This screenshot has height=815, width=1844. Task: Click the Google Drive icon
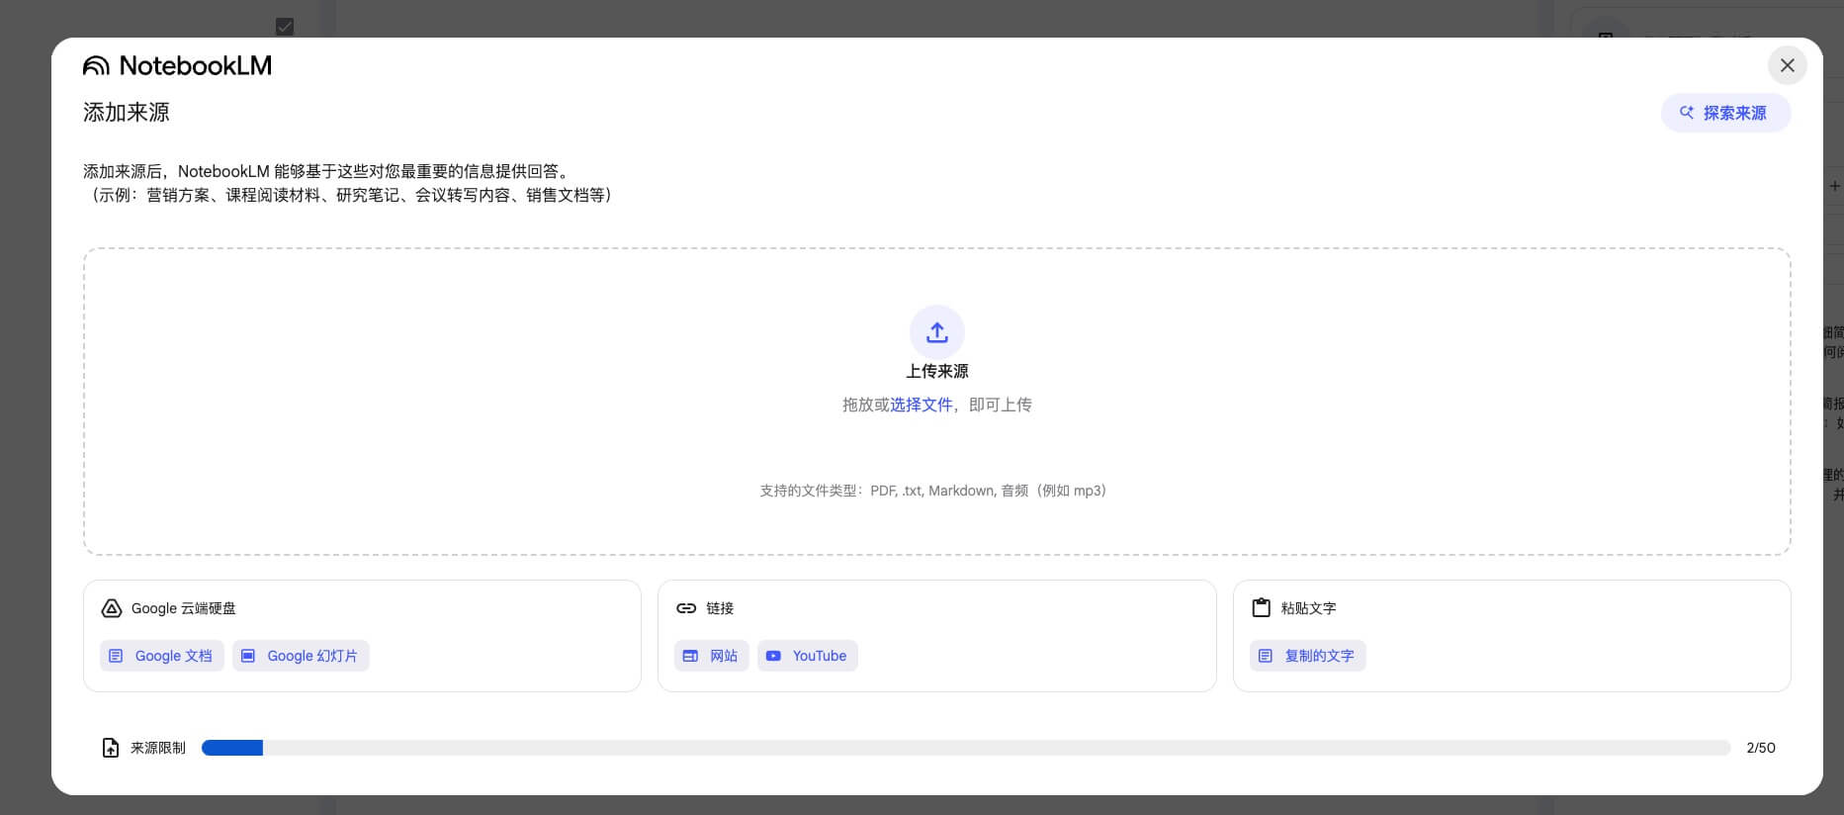(x=112, y=608)
